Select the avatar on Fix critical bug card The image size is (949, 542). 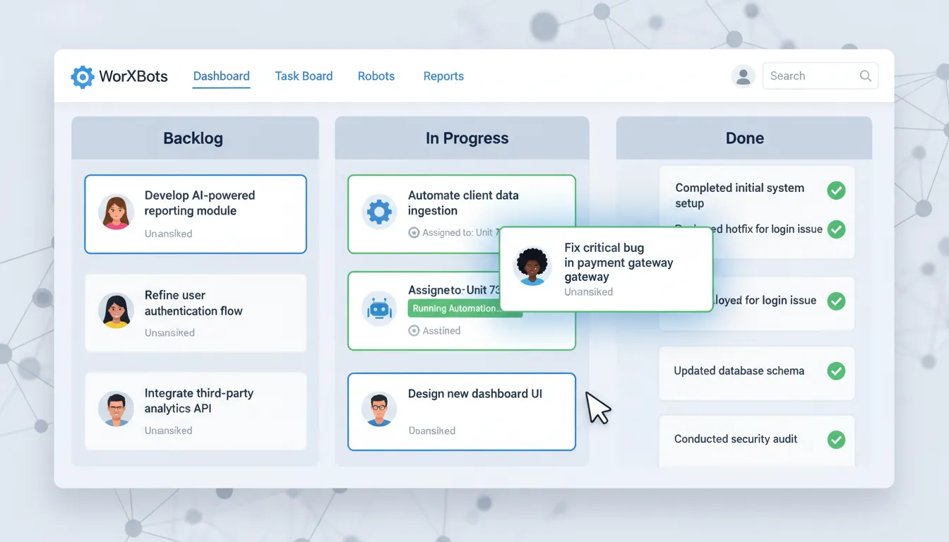click(x=532, y=267)
